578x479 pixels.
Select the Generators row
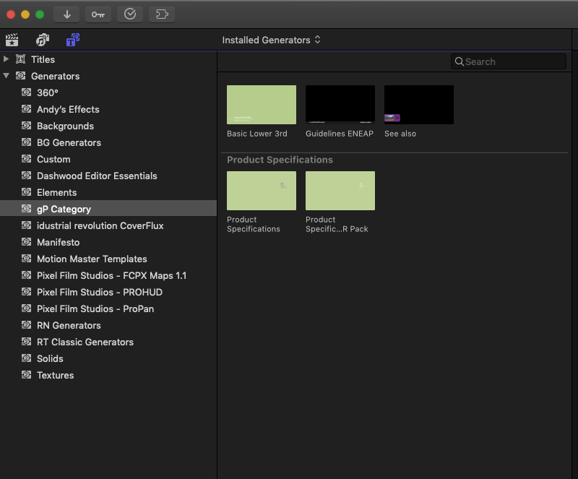click(x=108, y=76)
